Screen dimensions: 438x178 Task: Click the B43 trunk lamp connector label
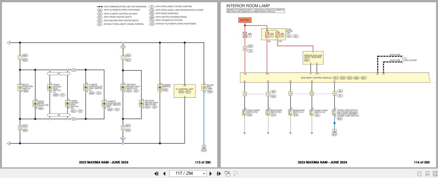[340, 118]
